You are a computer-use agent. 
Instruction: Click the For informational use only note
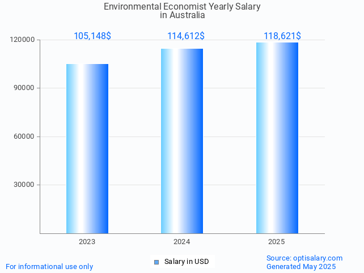49,267
